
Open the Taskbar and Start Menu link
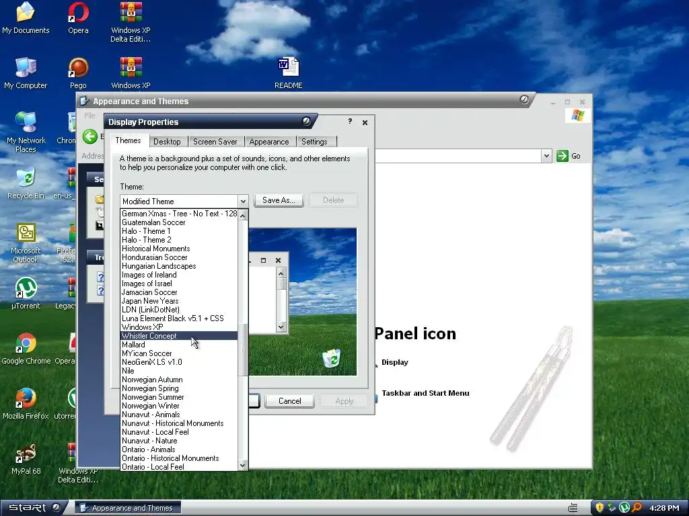pos(425,393)
